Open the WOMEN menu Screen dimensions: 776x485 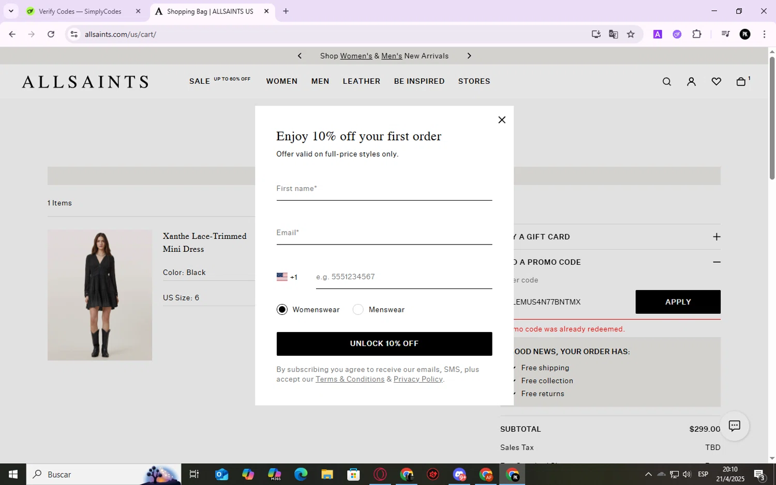[x=281, y=81]
